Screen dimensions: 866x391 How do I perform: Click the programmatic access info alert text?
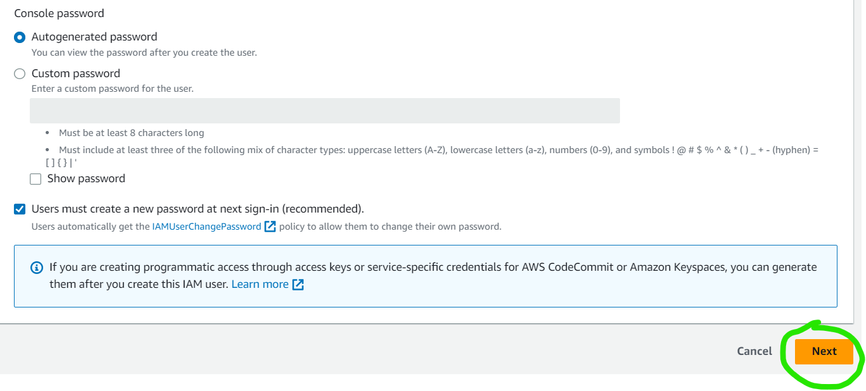point(433,276)
